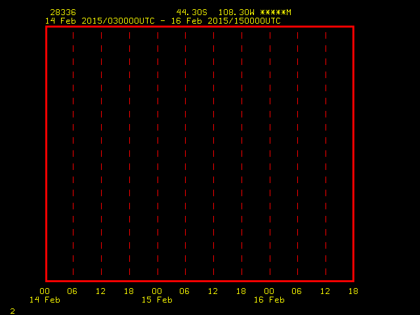Click the 06 hour label on 16 Feb
Screen dimensions: 420x315
[x=297, y=291]
